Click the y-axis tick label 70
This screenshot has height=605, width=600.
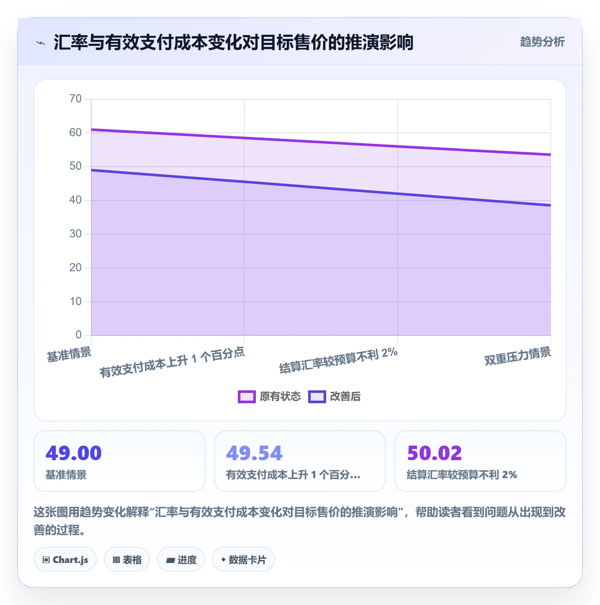pyautogui.click(x=75, y=99)
